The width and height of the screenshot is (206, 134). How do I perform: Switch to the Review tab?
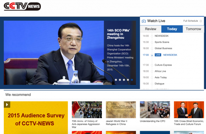coord(151,29)
